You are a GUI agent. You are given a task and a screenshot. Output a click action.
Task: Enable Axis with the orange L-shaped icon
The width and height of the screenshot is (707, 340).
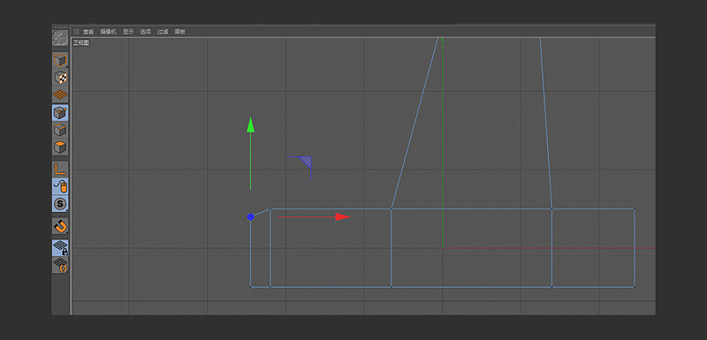(x=60, y=170)
